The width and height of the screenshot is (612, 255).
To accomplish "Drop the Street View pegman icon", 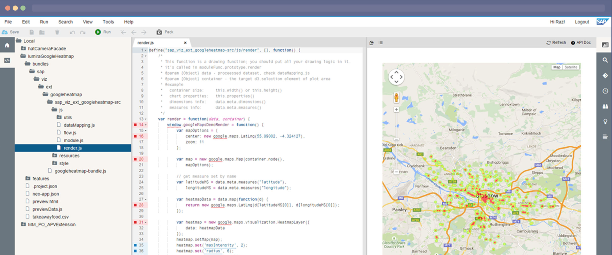I will tap(396, 98).
